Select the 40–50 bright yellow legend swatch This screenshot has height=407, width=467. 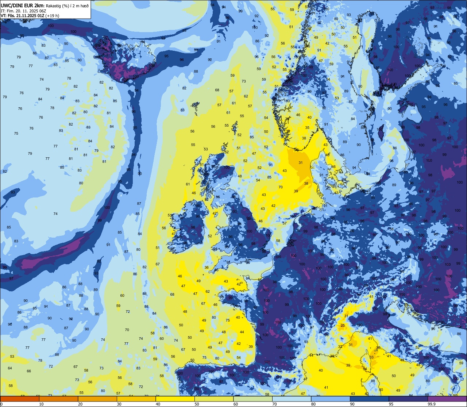point(175,399)
